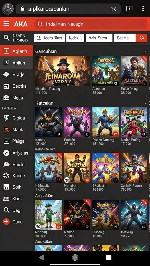Image resolution: width=150 pixels, height=266 pixels.
Task: Click the Slack sidebar icon
Action: point(6,198)
